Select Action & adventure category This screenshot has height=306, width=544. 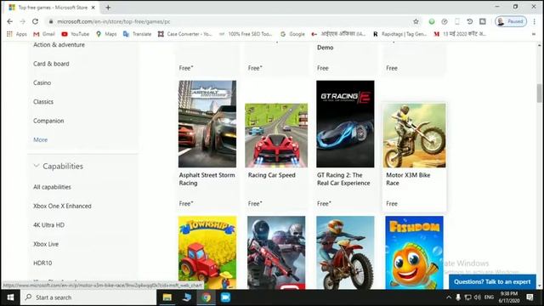[59, 45]
